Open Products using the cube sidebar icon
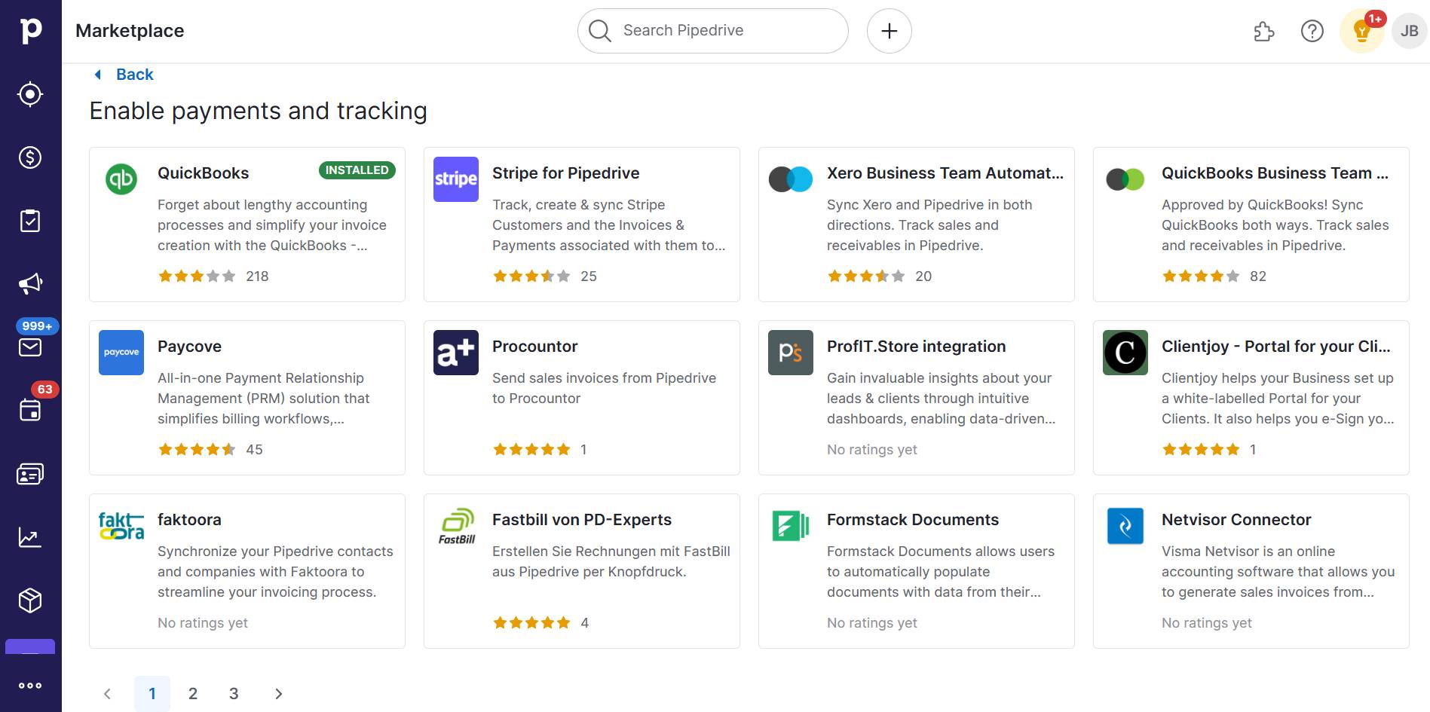The image size is (1430, 712). tap(30, 600)
